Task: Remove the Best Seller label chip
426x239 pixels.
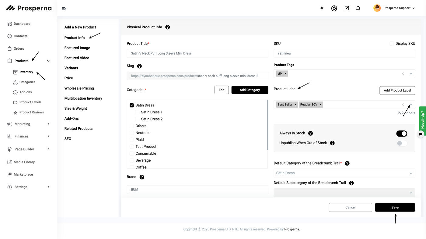Action: click(x=295, y=105)
